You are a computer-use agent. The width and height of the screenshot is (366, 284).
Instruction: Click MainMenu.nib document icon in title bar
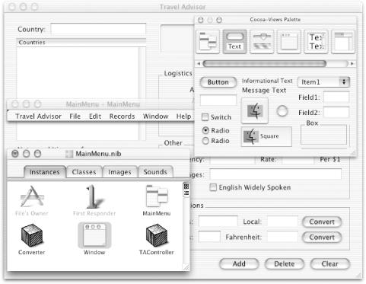[x=69, y=154]
